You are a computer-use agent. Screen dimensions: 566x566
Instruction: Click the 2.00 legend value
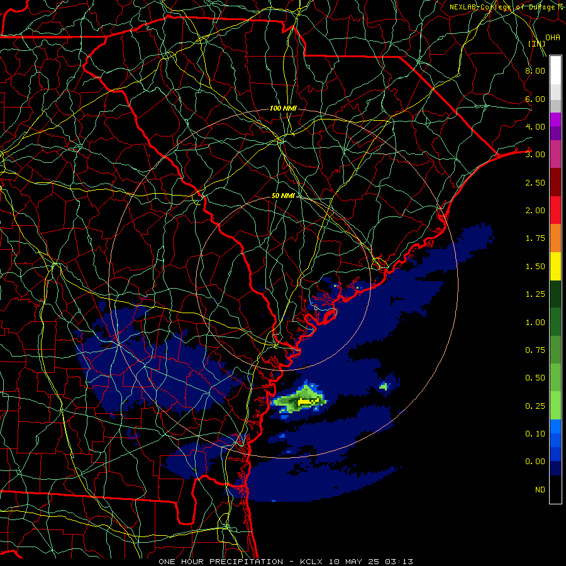click(535, 211)
